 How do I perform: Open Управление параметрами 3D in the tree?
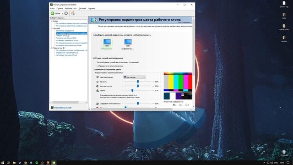67,53
